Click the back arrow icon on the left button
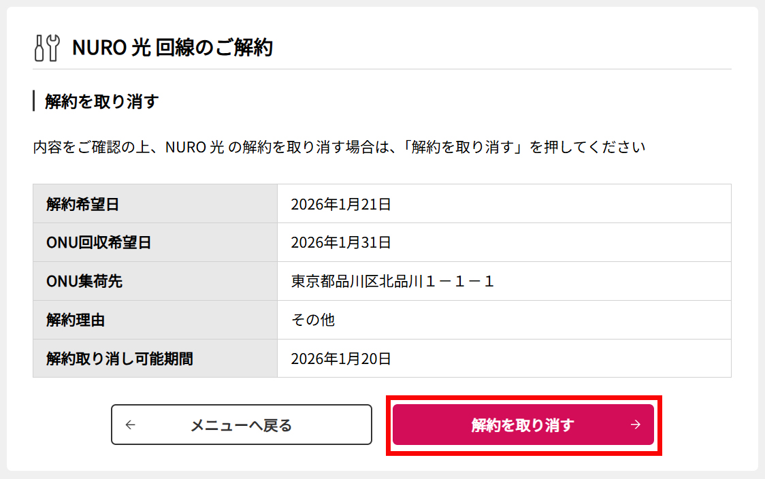Image resolution: width=765 pixels, height=479 pixels. click(x=130, y=424)
